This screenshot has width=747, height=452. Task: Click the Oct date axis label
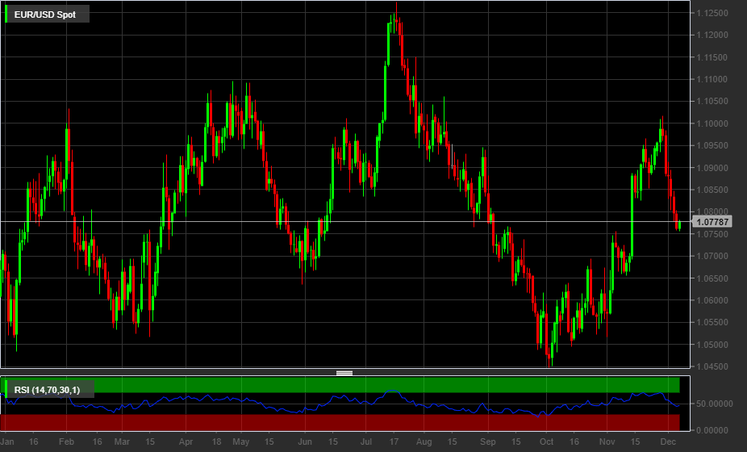547,442
